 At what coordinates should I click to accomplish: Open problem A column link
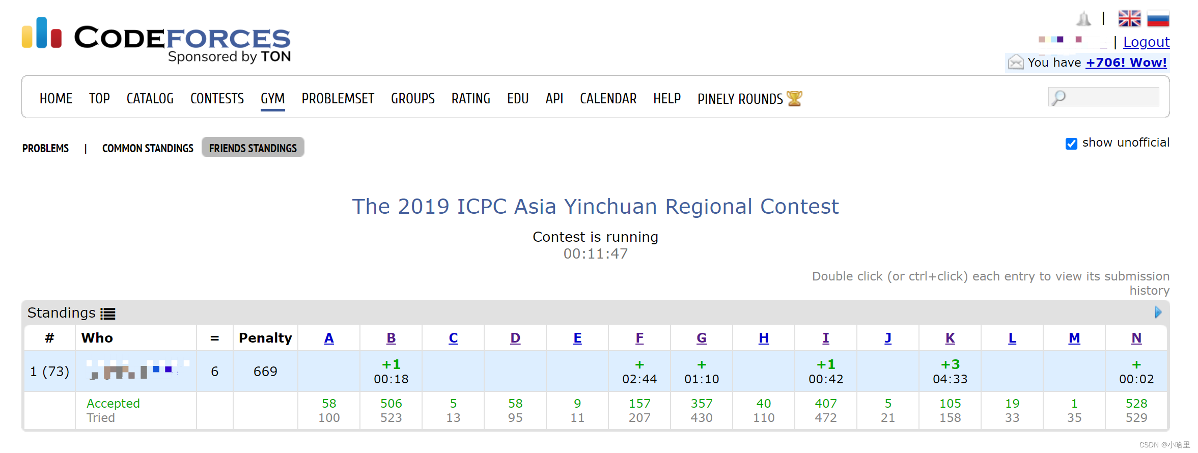pyautogui.click(x=329, y=338)
